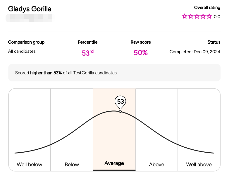Click the 50% raw score value
Screen dimensions: 229x174
pyautogui.click(x=141, y=53)
